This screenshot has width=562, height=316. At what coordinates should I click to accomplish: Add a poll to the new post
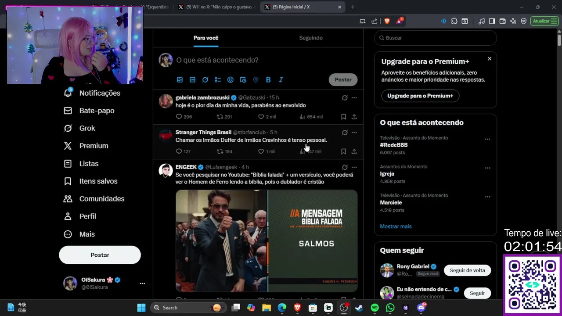click(218, 79)
